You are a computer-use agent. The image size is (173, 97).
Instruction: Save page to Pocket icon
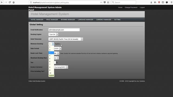105,2
